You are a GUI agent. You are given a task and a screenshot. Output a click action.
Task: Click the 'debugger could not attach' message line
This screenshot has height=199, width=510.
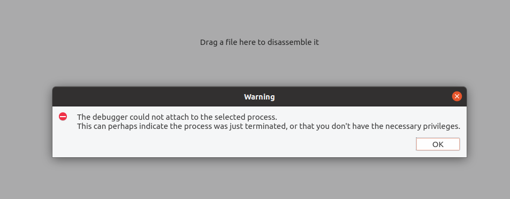pyautogui.click(x=177, y=117)
